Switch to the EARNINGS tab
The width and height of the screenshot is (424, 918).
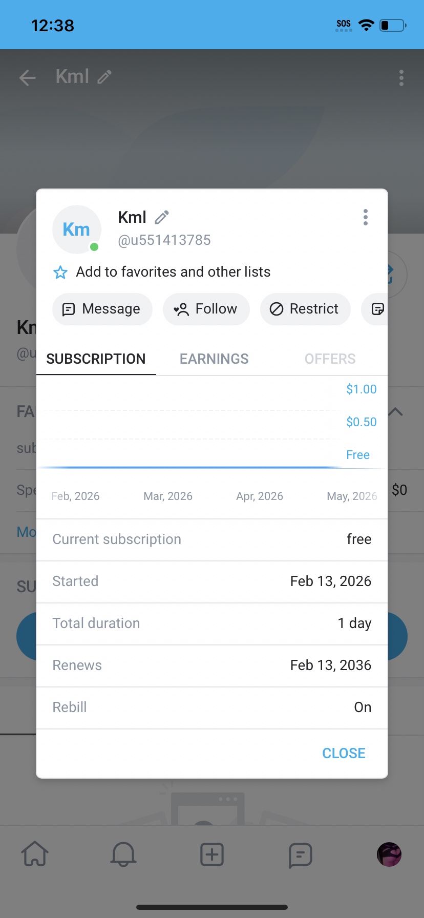214,359
